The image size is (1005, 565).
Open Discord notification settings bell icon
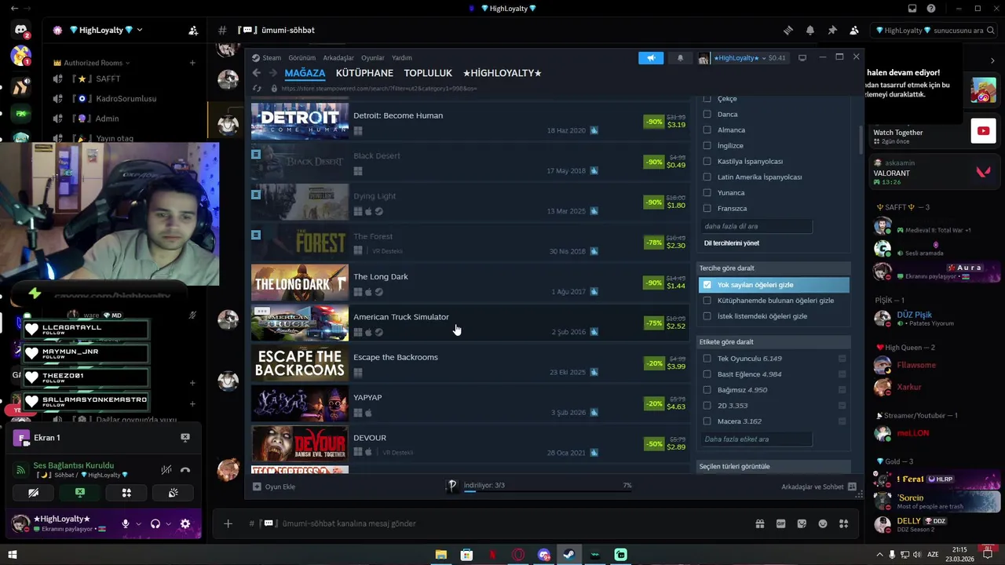[809, 31]
